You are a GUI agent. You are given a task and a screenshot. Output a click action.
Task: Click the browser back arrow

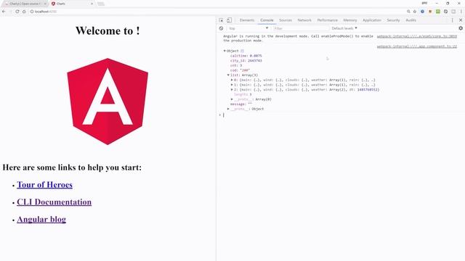pos(4,12)
